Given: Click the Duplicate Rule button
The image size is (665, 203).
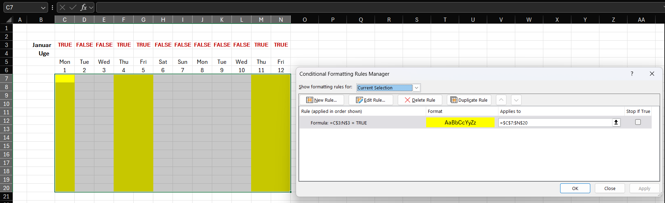Looking at the screenshot, I should (x=469, y=100).
